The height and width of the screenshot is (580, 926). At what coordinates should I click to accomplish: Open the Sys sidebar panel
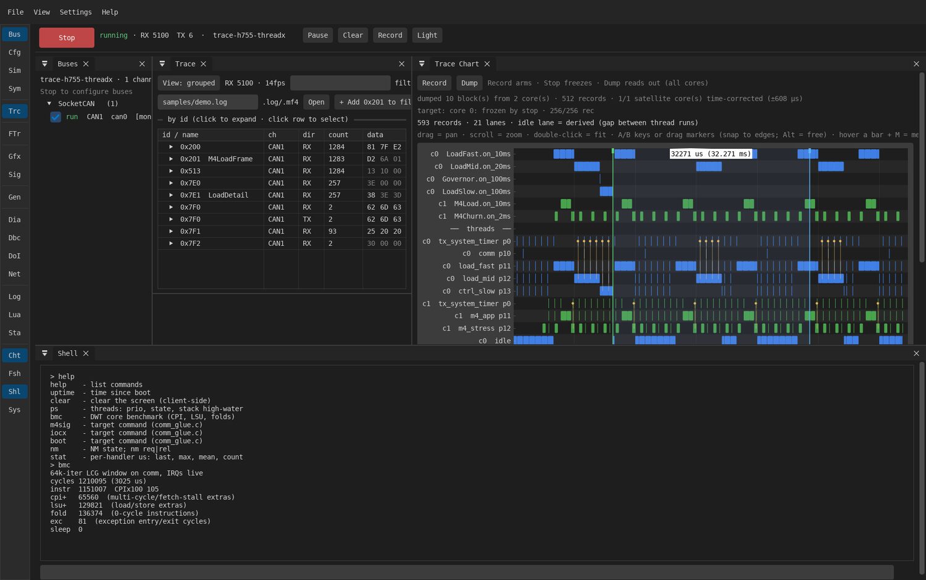tap(15, 410)
